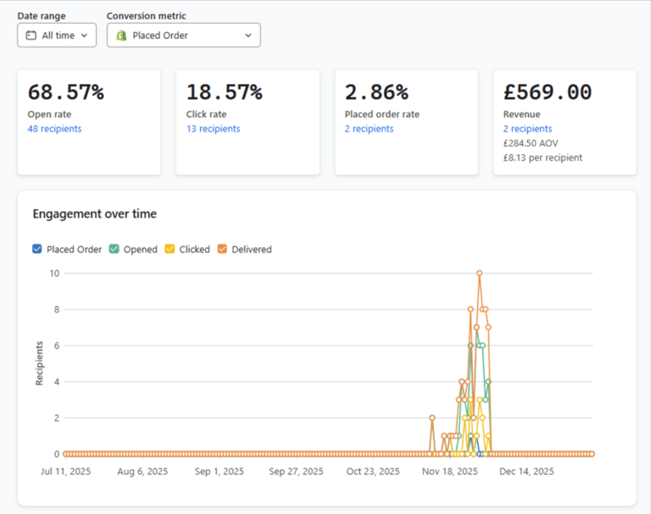
Task: Click the Shopify bag icon
Action: [121, 36]
